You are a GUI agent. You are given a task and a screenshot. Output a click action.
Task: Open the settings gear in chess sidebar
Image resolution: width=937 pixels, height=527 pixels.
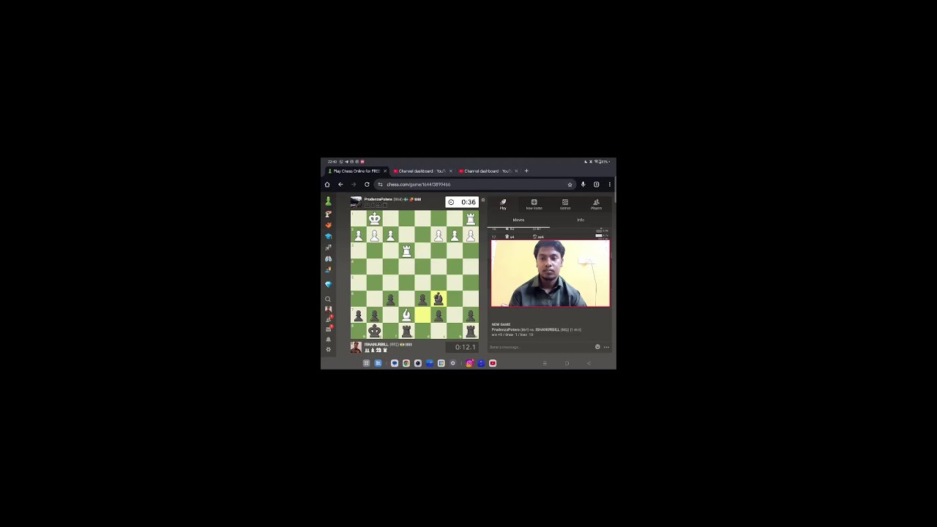point(328,349)
